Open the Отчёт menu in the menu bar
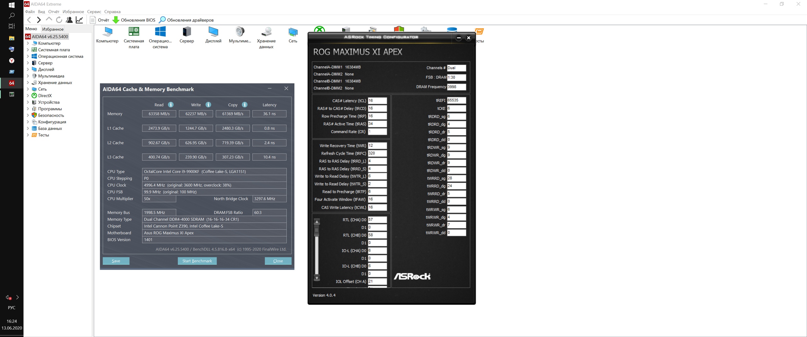This screenshot has width=807, height=337. (54, 12)
